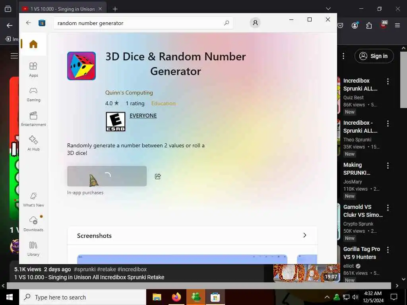Click the #sprunki hashtag

pyautogui.click(x=85, y=269)
